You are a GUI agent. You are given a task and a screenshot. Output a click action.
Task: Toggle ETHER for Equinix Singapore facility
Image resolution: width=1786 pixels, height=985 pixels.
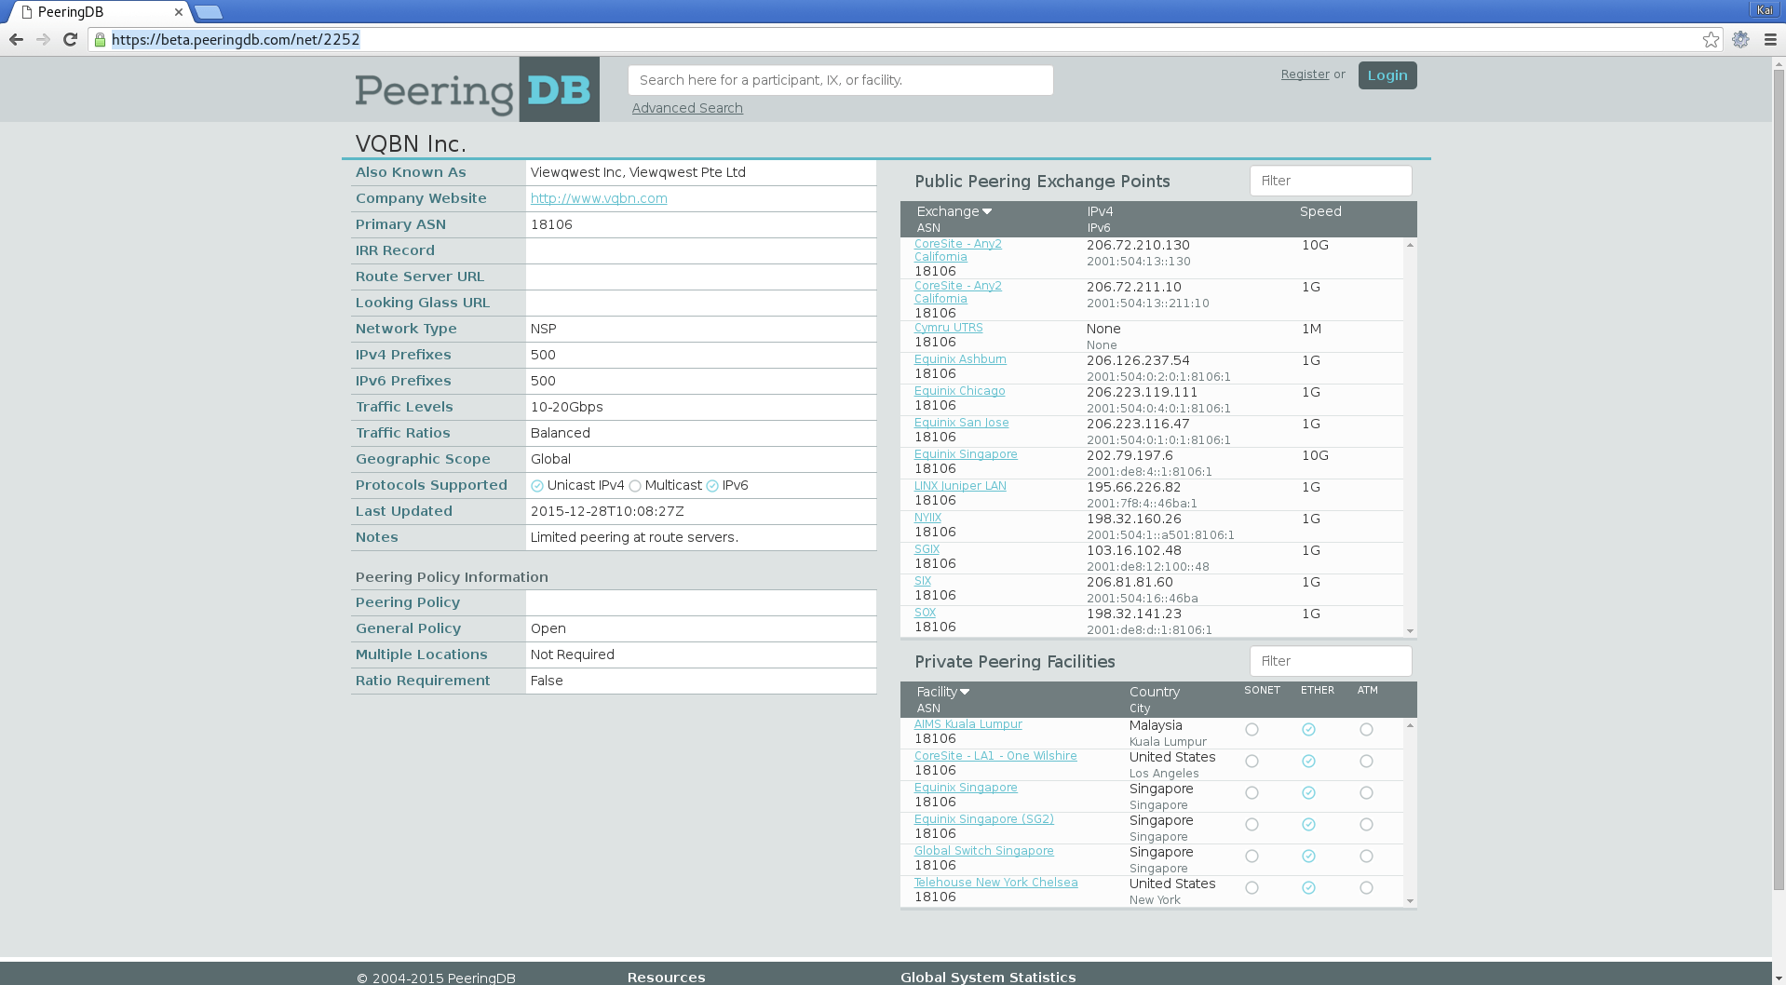point(1308,793)
